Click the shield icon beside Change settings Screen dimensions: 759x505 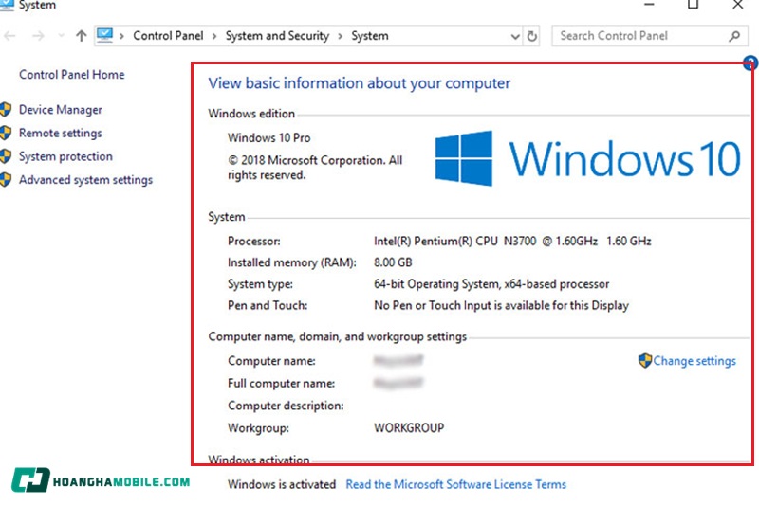(645, 361)
